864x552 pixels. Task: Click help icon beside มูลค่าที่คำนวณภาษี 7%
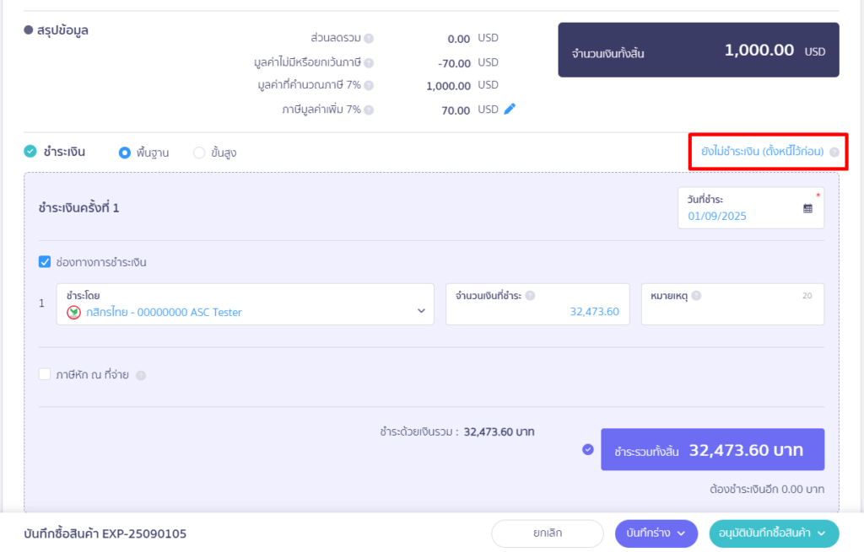tap(369, 85)
